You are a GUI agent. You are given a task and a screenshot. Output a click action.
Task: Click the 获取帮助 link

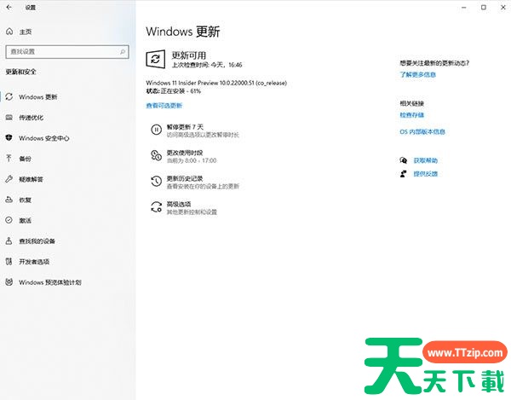[425, 160]
